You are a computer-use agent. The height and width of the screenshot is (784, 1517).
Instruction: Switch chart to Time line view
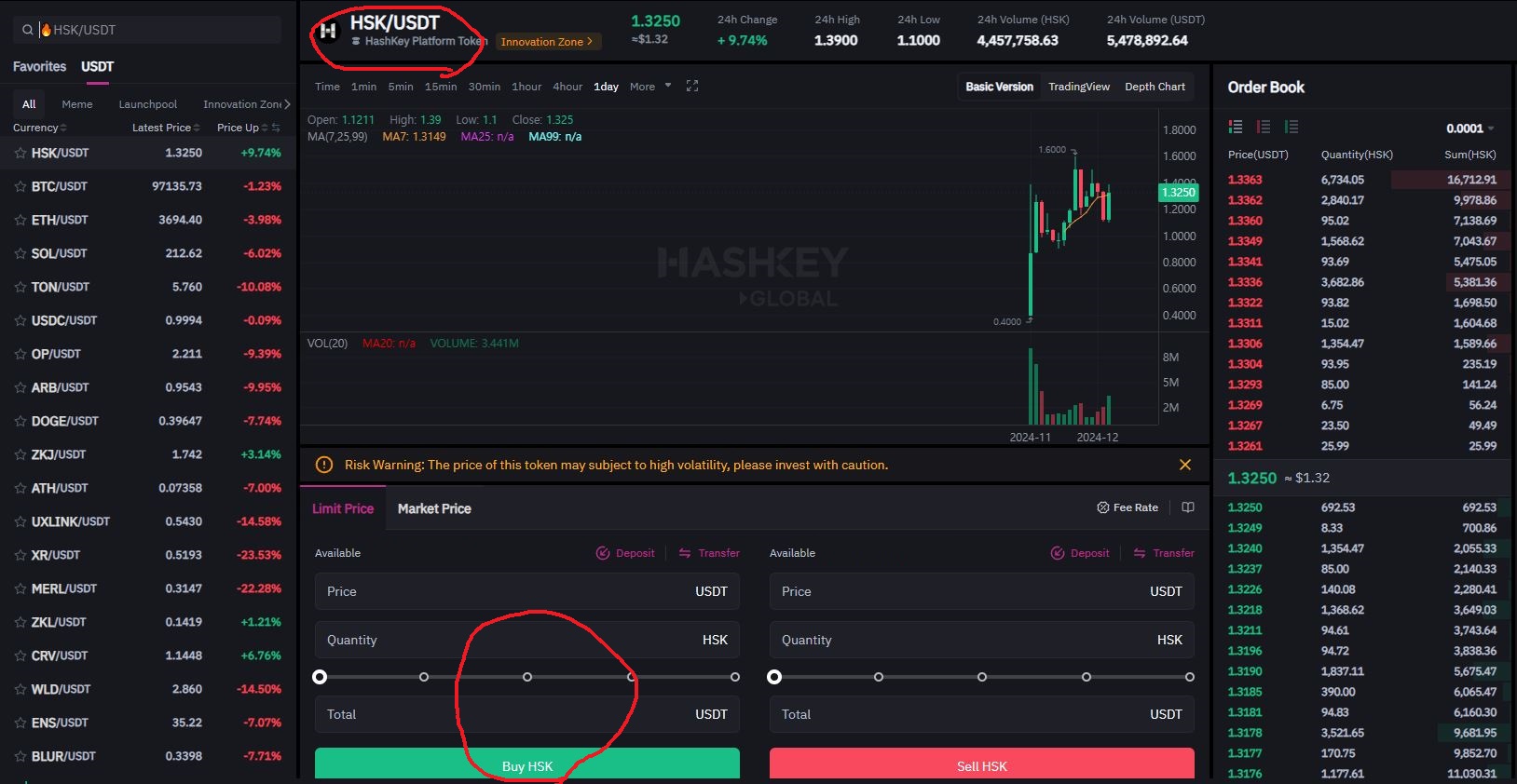[x=327, y=87]
